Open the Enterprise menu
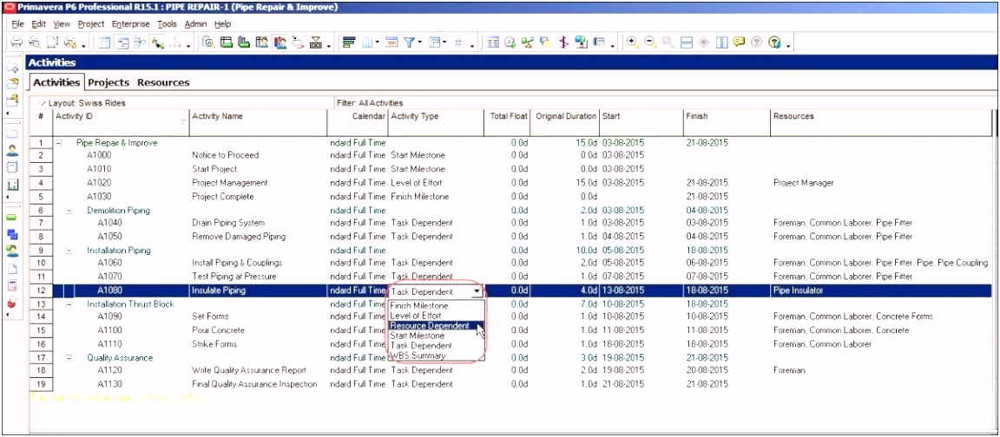1000x437 pixels. [130, 24]
